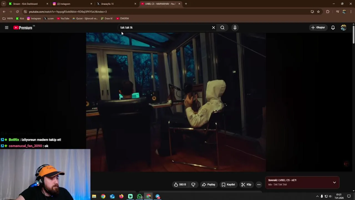Viewport: 355px width, 200px height.
Task: Click the BotRix chat username
Action: coord(14,140)
